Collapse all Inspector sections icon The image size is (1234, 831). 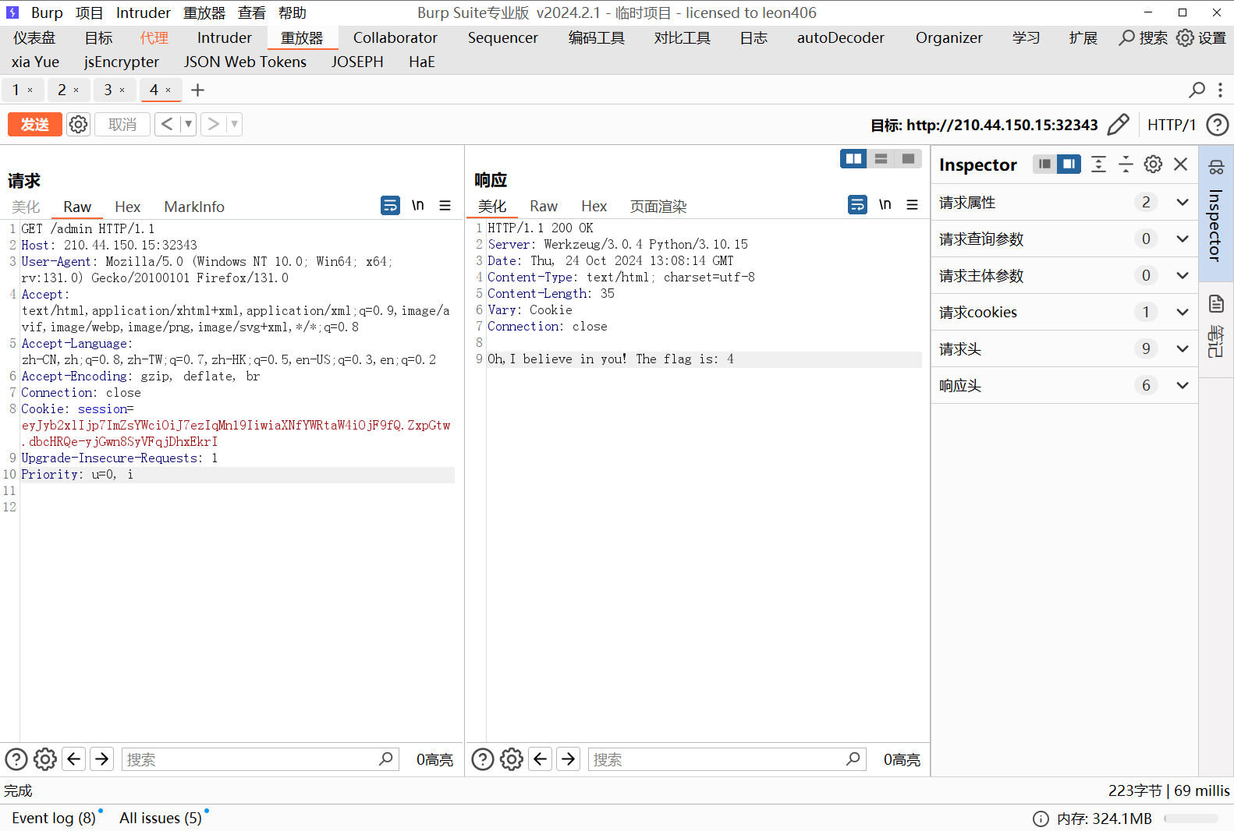click(1126, 164)
